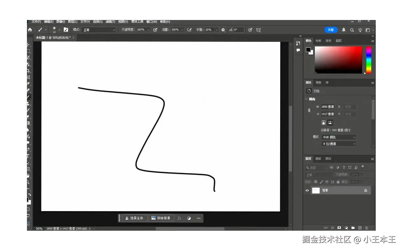Click the brush angle 0° field

[238, 30]
